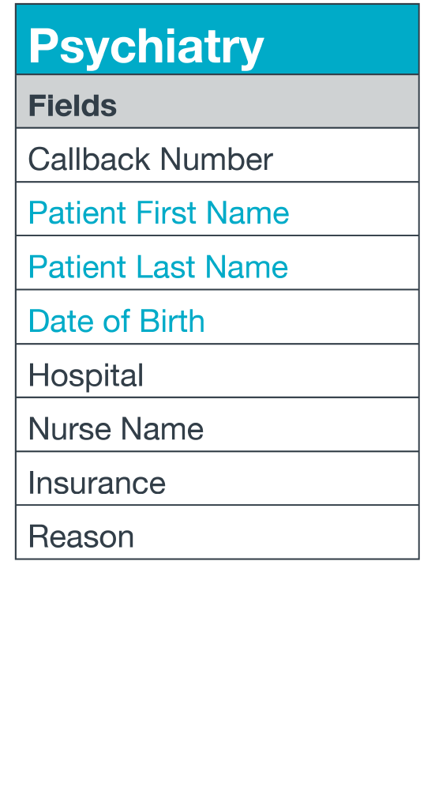This screenshot has height=791, width=435.
Task: Select the Hospital field row
Action: [x=217, y=371]
